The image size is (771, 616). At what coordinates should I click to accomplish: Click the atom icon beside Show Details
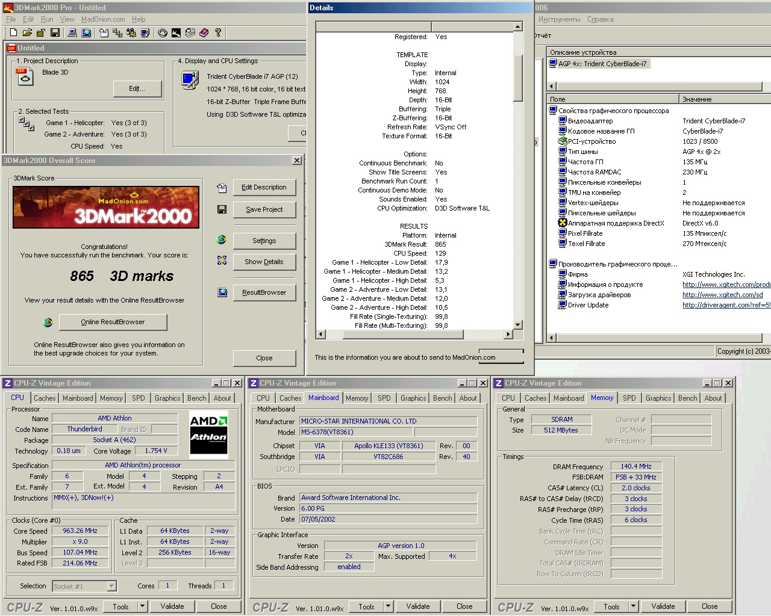pos(222,260)
